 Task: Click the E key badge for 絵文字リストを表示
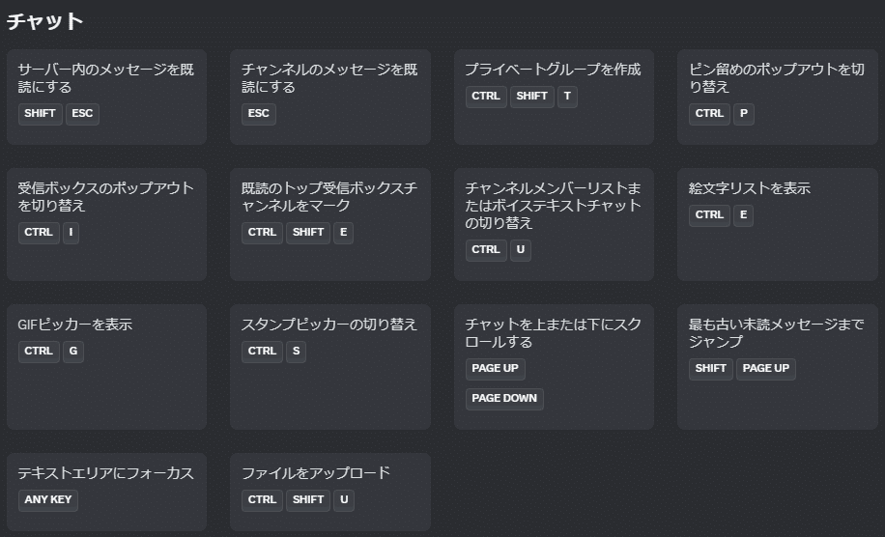[743, 215]
